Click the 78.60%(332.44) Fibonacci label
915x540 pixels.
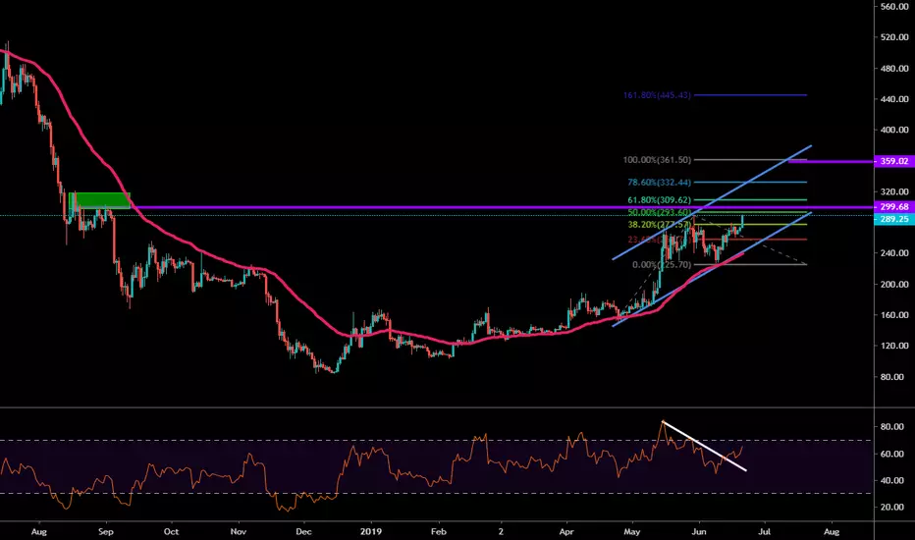(x=659, y=183)
